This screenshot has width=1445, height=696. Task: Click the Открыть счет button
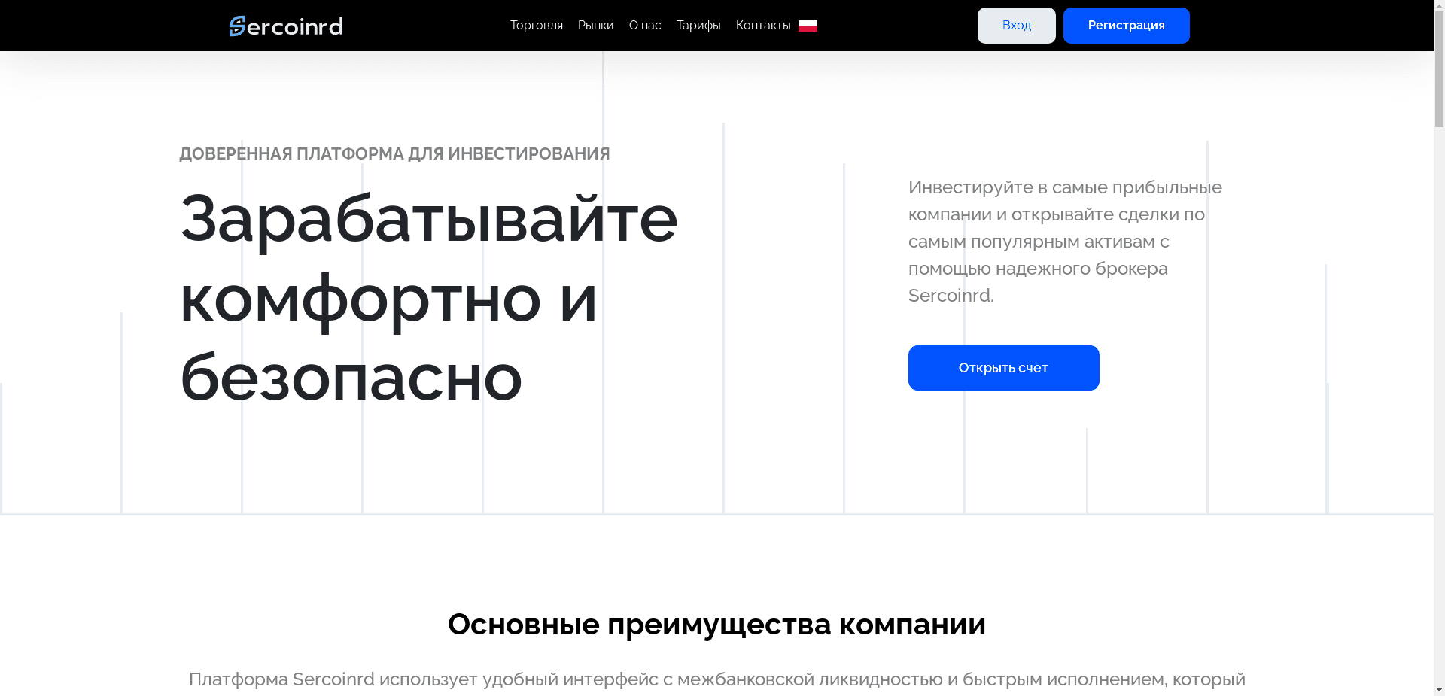pos(1003,367)
